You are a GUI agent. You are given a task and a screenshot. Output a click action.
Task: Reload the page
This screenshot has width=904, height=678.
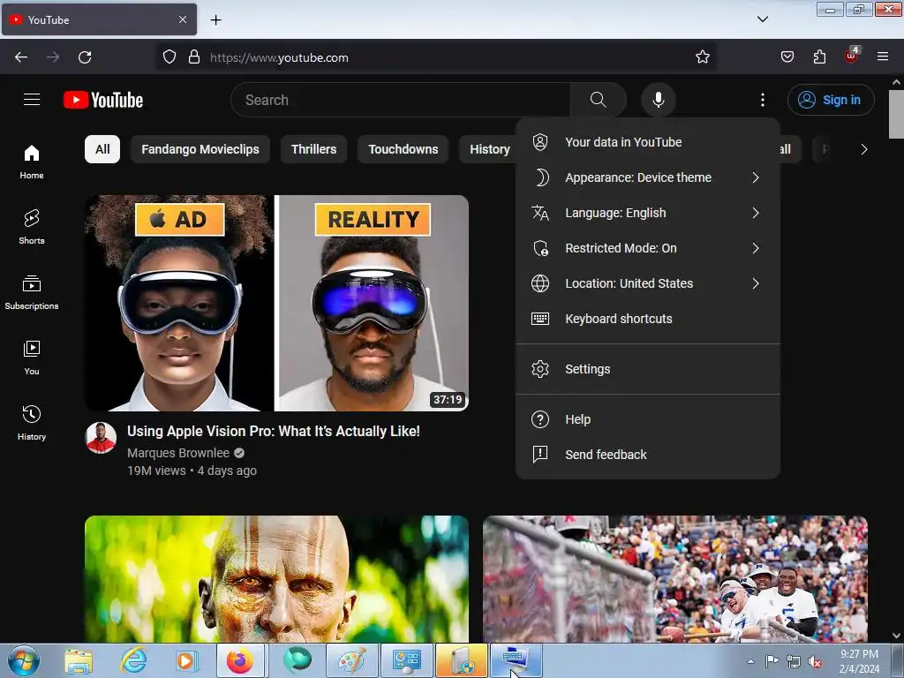coord(85,57)
